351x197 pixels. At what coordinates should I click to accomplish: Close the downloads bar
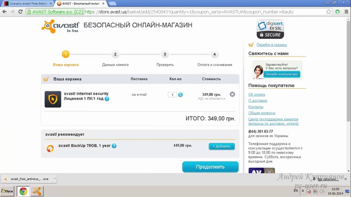[x=346, y=179]
